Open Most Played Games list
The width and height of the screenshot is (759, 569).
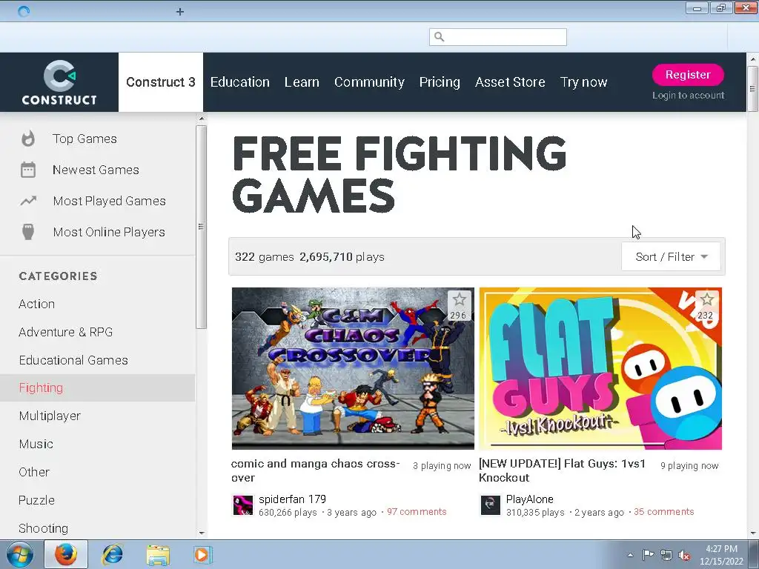pos(110,201)
